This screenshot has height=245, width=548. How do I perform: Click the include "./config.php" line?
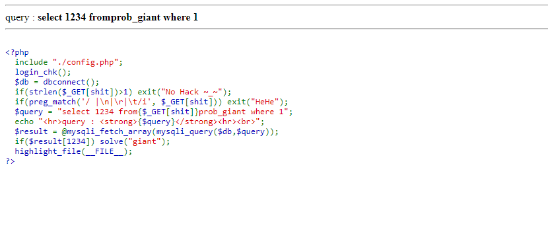pyautogui.click(x=69, y=62)
